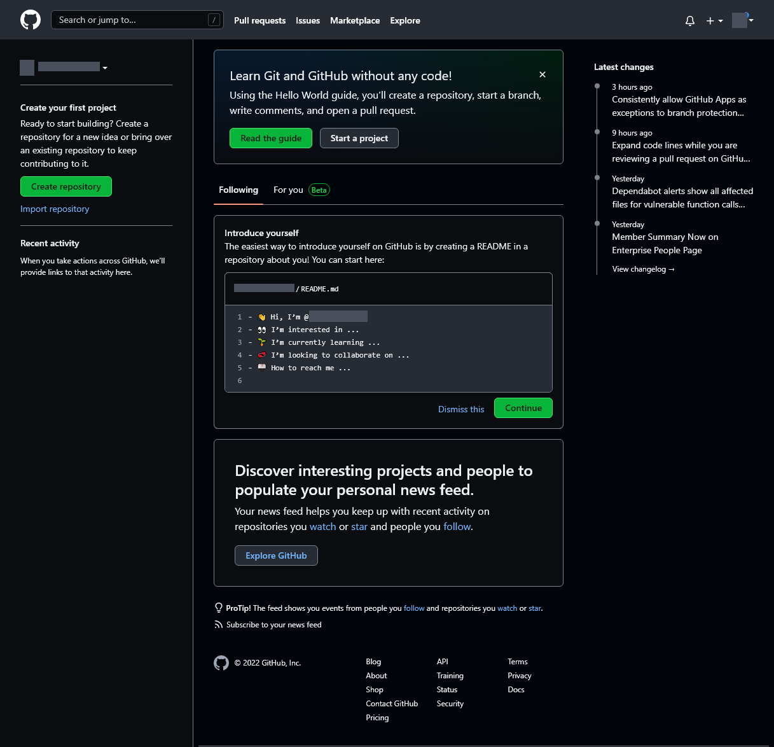This screenshot has height=747, width=774.
Task: Click watch link in the ProTip line
Action: [x=508, y=608]
